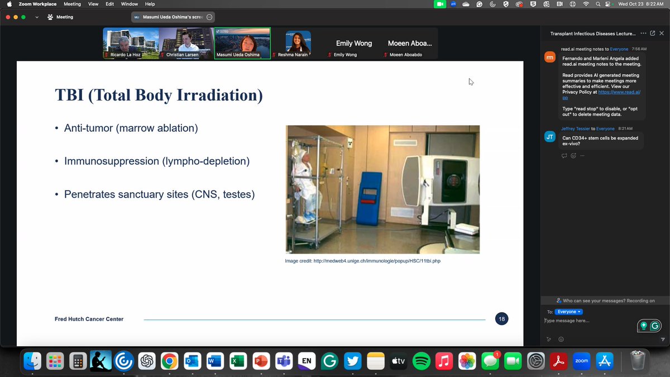Add emoji reaction to Jeffrey Tessier's message
This screenshot has height=377, width=670.
click(573, 155)
